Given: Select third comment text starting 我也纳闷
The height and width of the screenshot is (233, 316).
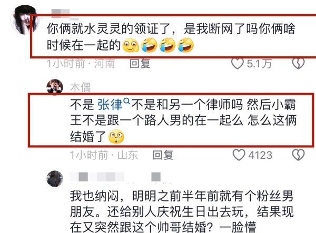Looking at the screenshot, I should pyautogui.click(x=181, y=211).
